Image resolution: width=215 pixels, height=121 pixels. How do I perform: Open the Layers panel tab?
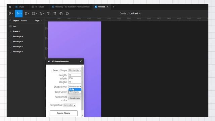point(16,21)
